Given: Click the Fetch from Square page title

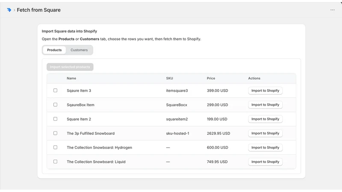Looking at the screenshot, I should tap(38, 10).
